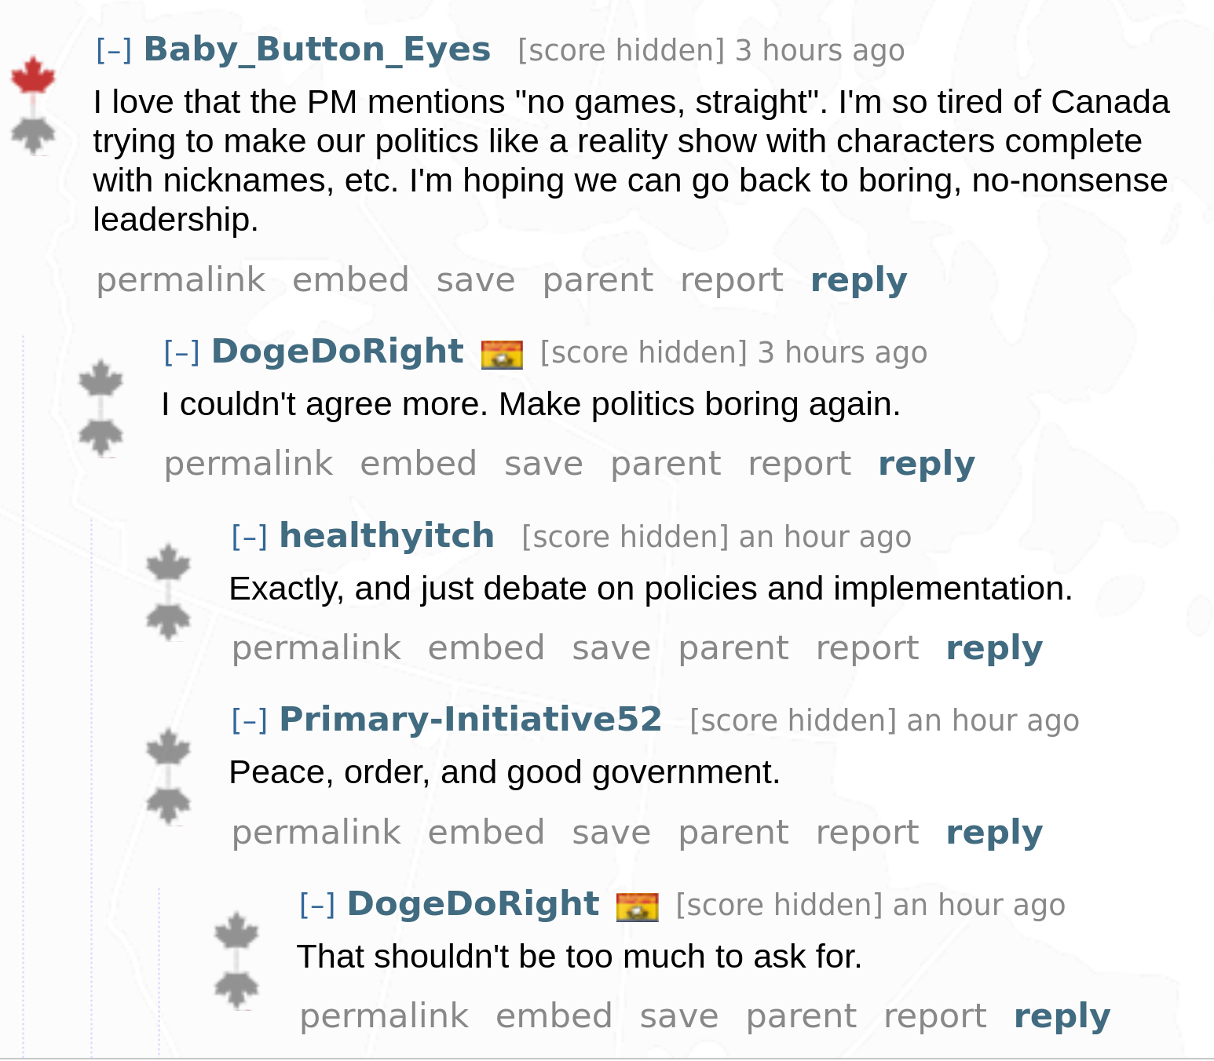Upvote DogeDoRight's "Make politics boring again" comment
The width and height of the screenshot is (1214, 1061).
101,380
